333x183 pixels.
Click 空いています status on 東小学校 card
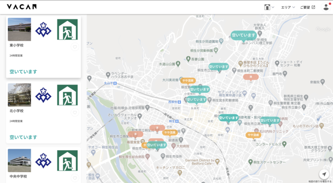23,71
